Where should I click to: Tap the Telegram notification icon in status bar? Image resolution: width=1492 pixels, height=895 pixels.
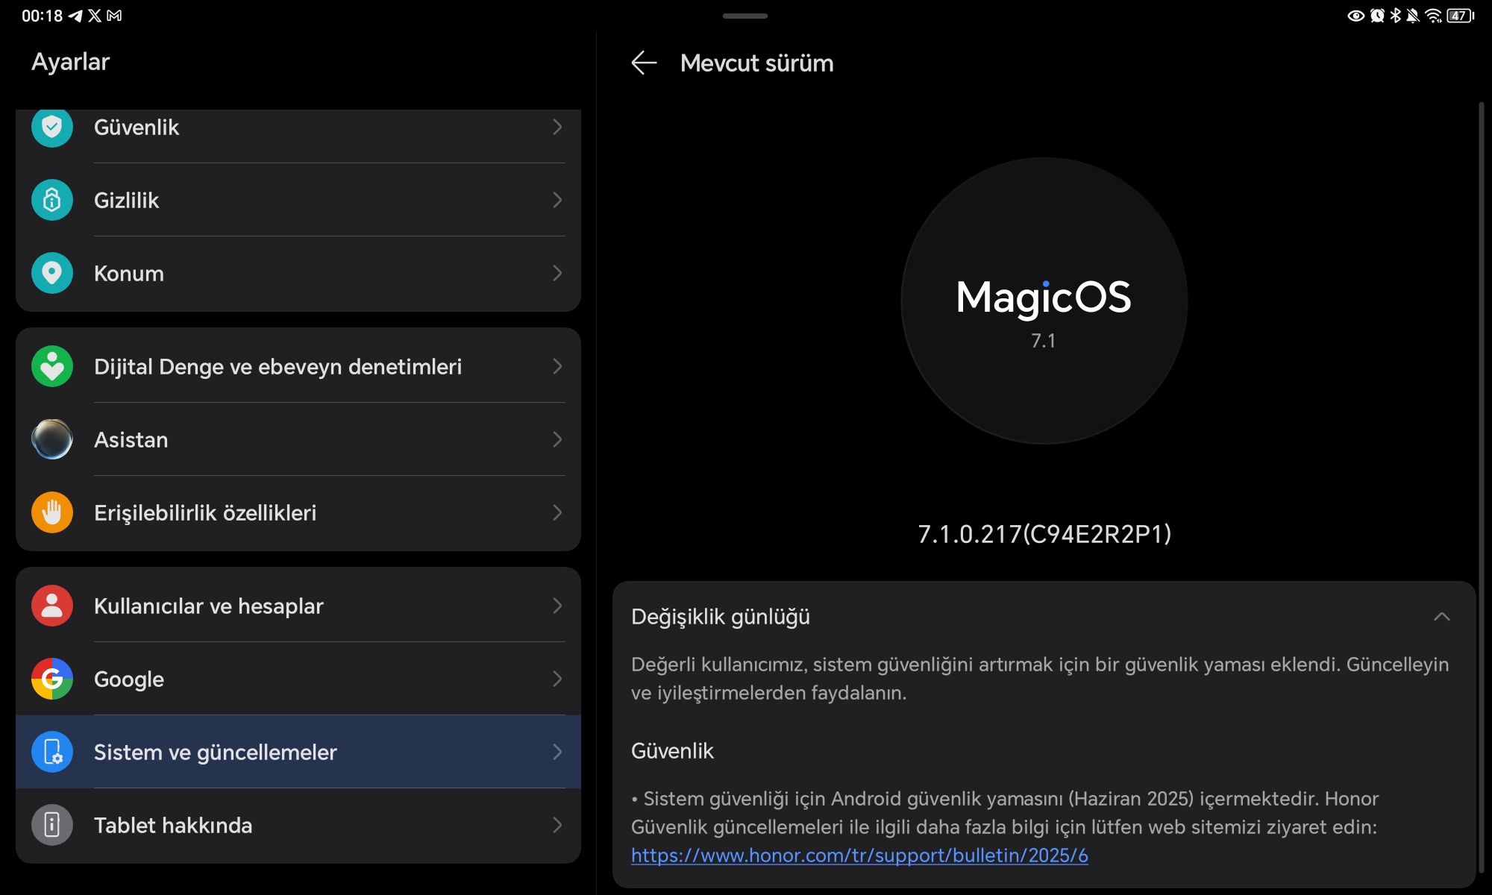[x=75, y=16]
